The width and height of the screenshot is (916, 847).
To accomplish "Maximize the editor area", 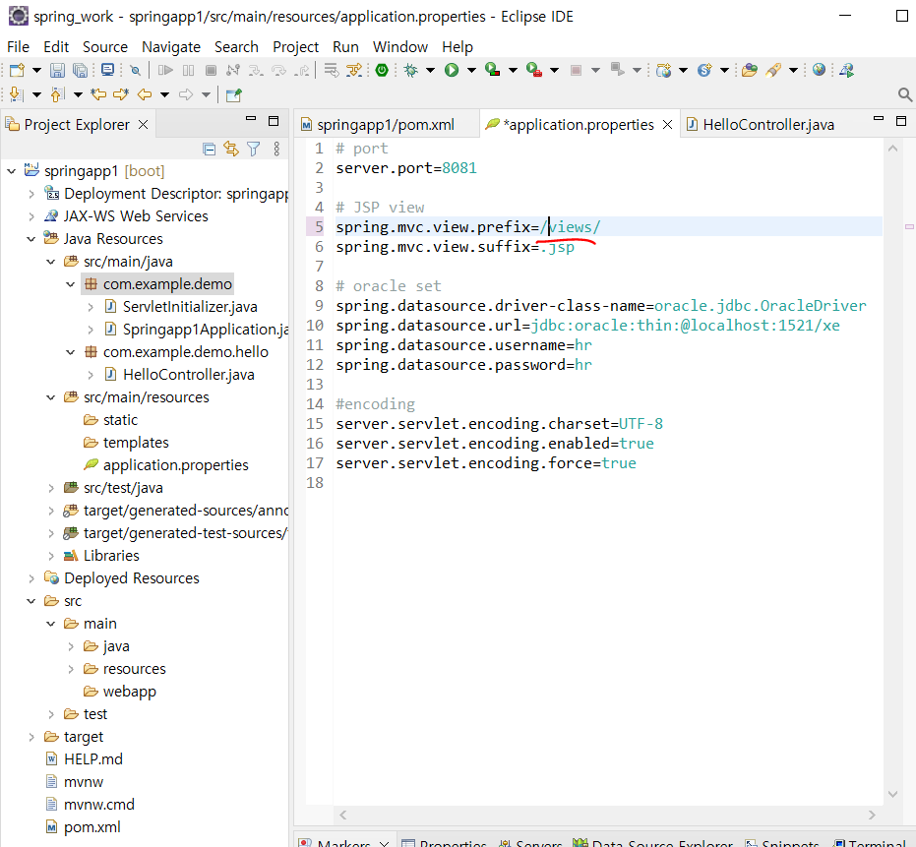I will (x=901, y=121).
